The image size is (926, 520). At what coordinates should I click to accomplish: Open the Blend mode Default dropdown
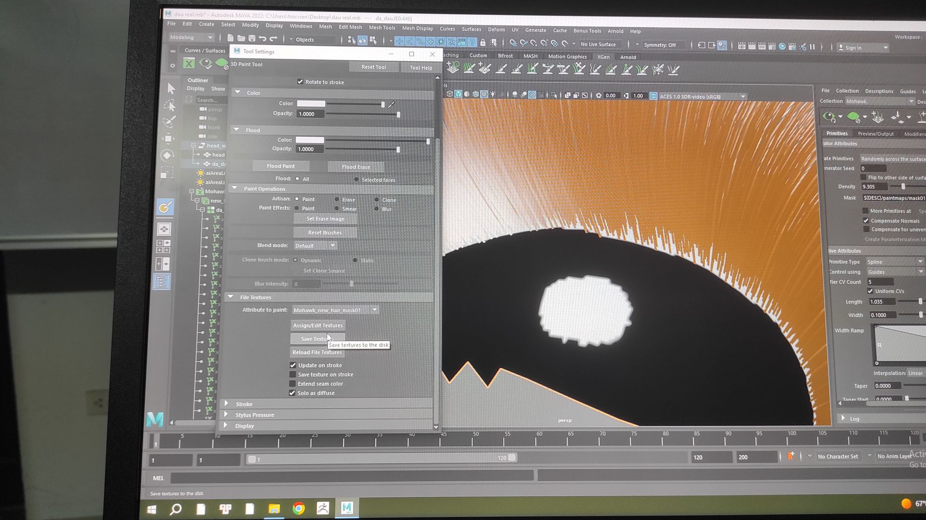point(315,246)
